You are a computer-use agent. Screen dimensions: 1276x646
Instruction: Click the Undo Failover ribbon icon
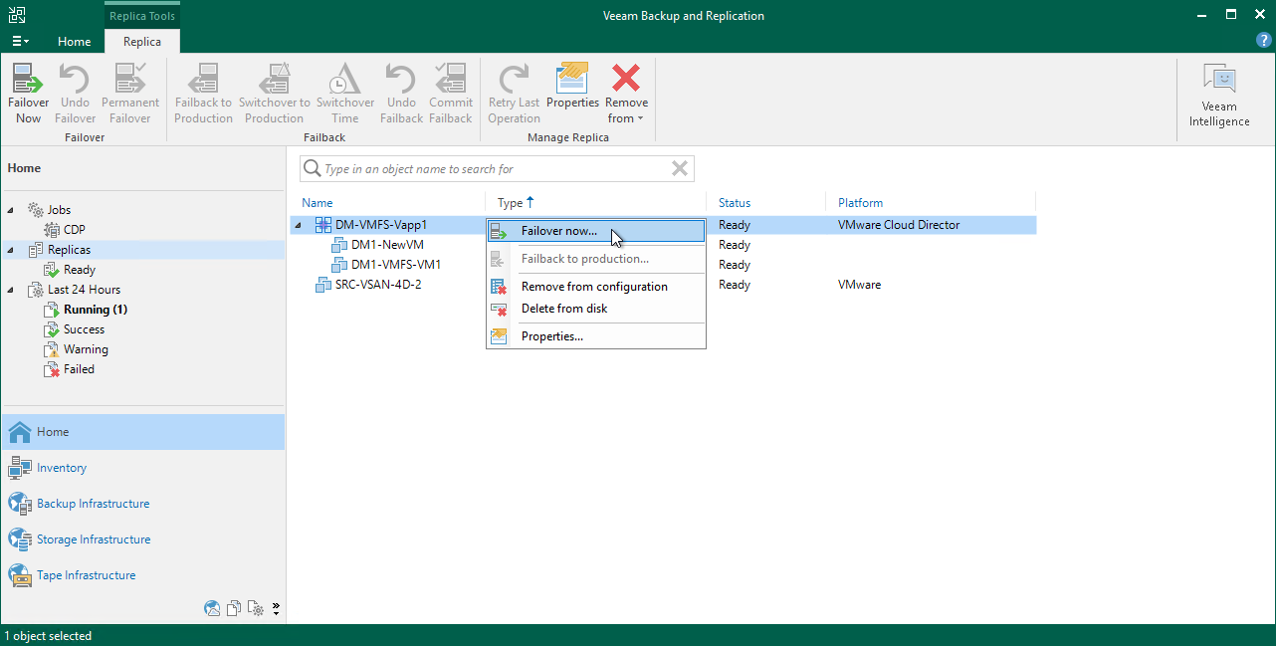[x=74, y=93]
